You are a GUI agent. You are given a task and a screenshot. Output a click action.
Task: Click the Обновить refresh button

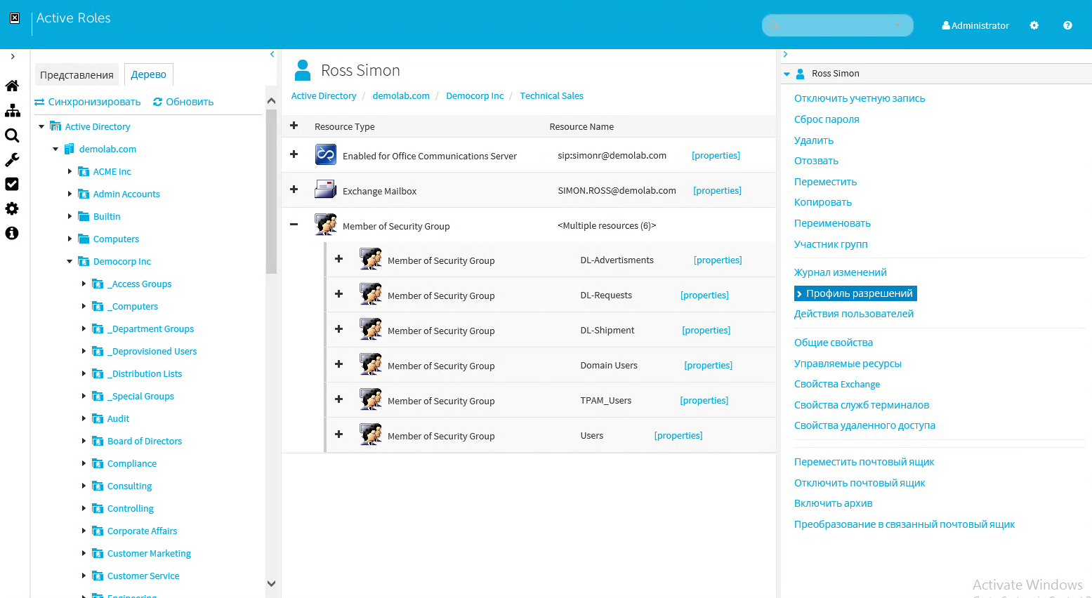point(183,102)
